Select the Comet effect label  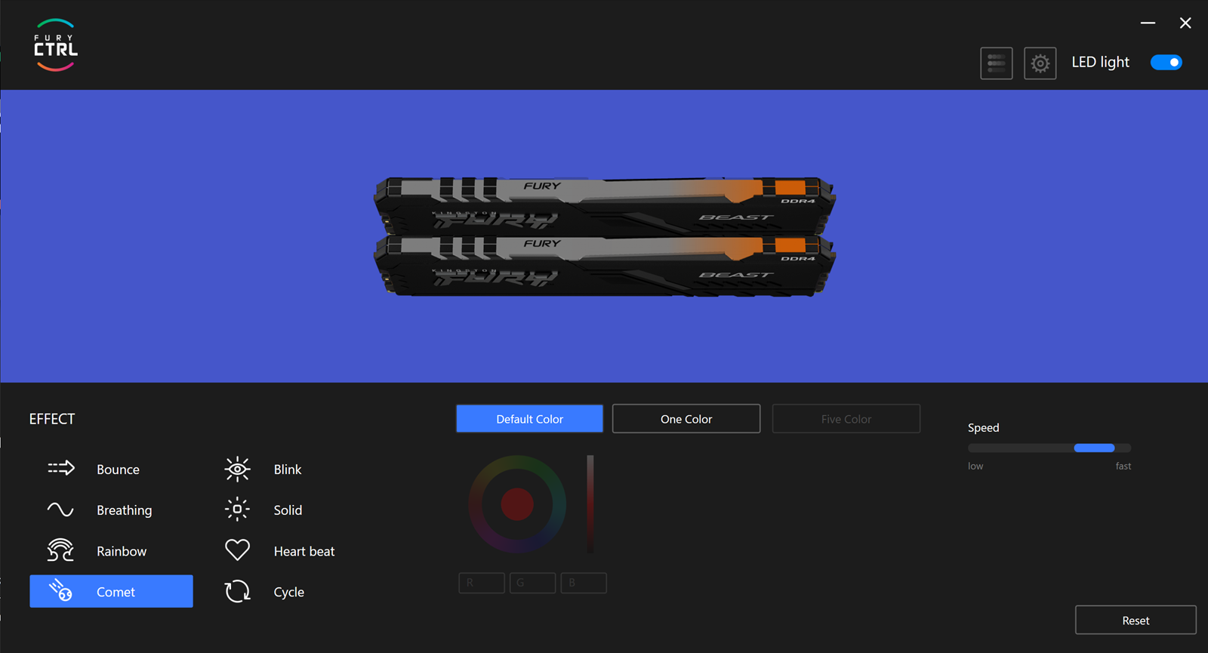(x=116, y=592)
